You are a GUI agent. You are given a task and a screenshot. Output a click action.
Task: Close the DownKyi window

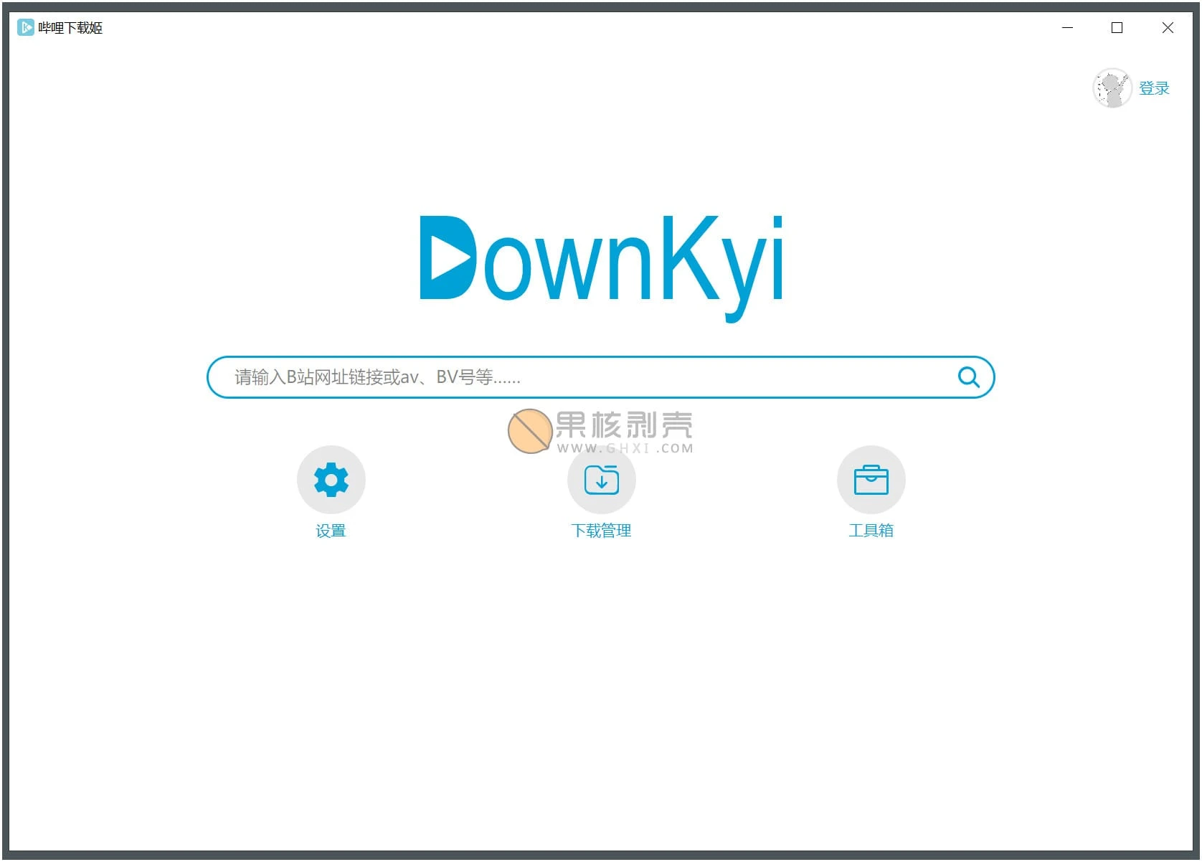(1167, 28)
